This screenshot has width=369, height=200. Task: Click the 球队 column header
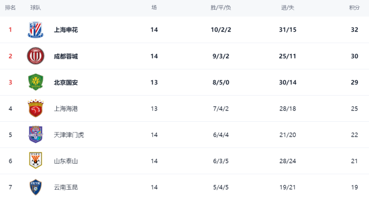(x=35, y=8)
